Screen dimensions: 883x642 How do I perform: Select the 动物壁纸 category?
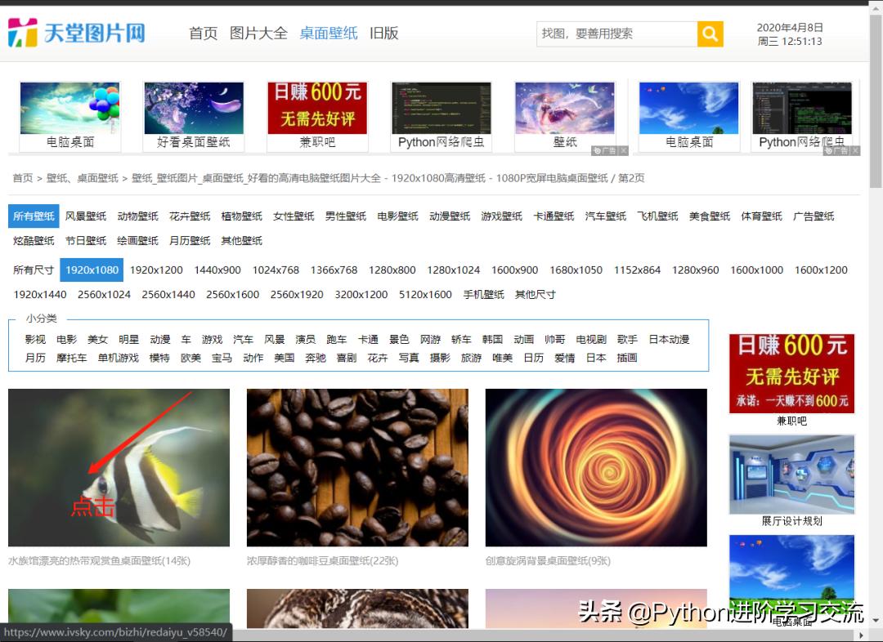click(x=138, y=216)
